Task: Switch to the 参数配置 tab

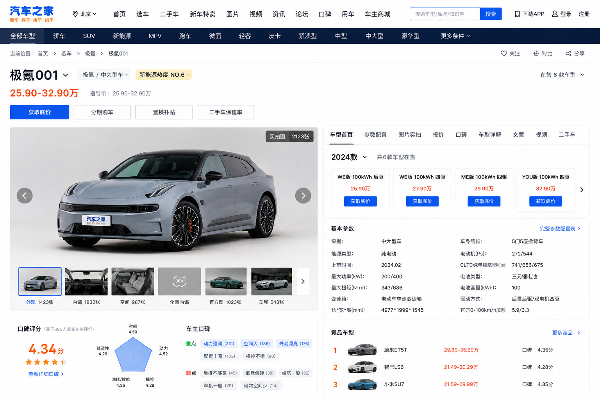Action: click(x=375, y=135)
